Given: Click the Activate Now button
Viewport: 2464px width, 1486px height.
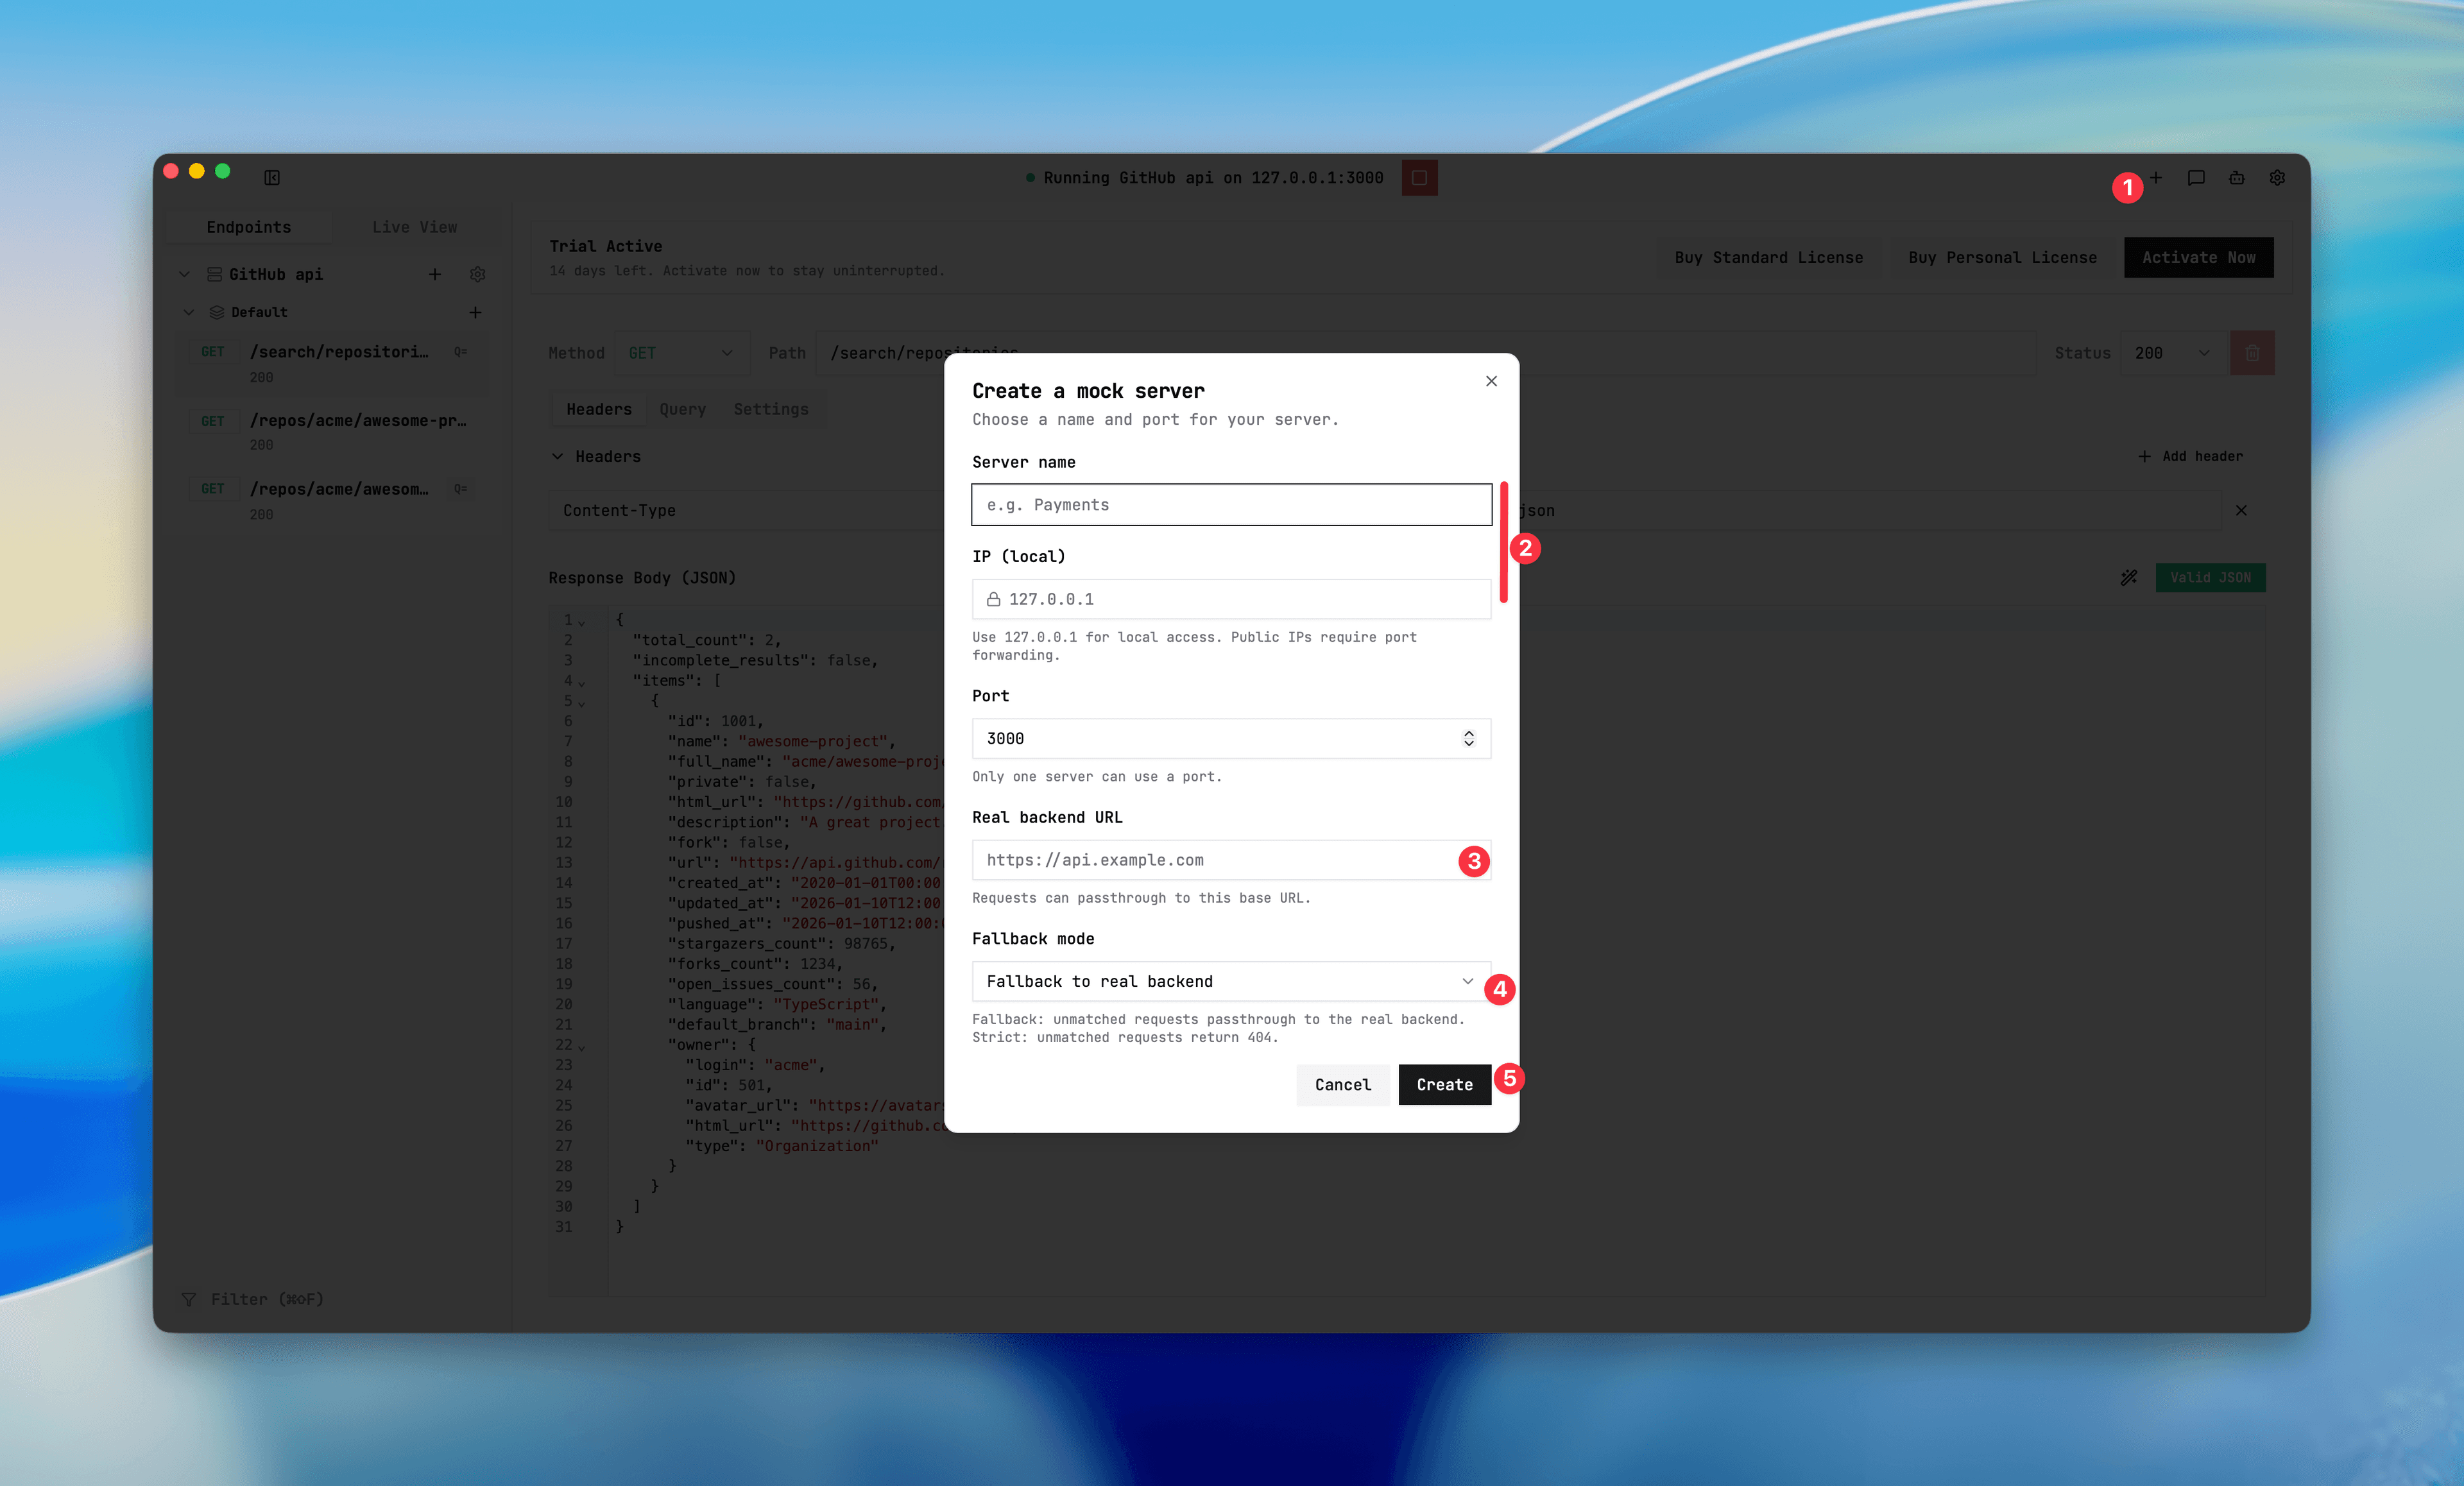Looking at the screenshot, I should [2198, 257].
